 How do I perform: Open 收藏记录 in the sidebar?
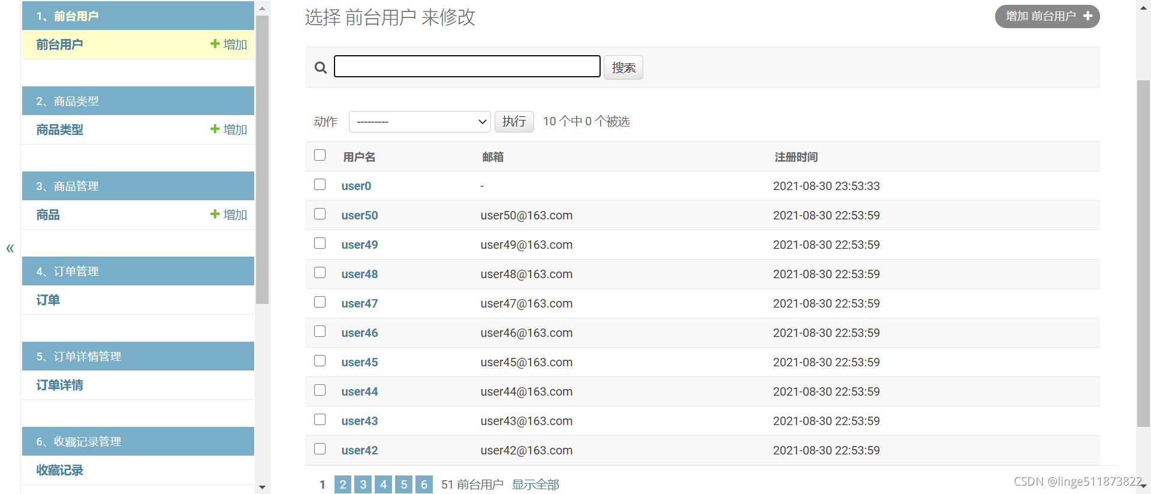(59, 470)
